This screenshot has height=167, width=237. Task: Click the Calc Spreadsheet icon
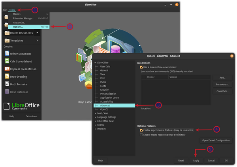(x=7, y=61)
